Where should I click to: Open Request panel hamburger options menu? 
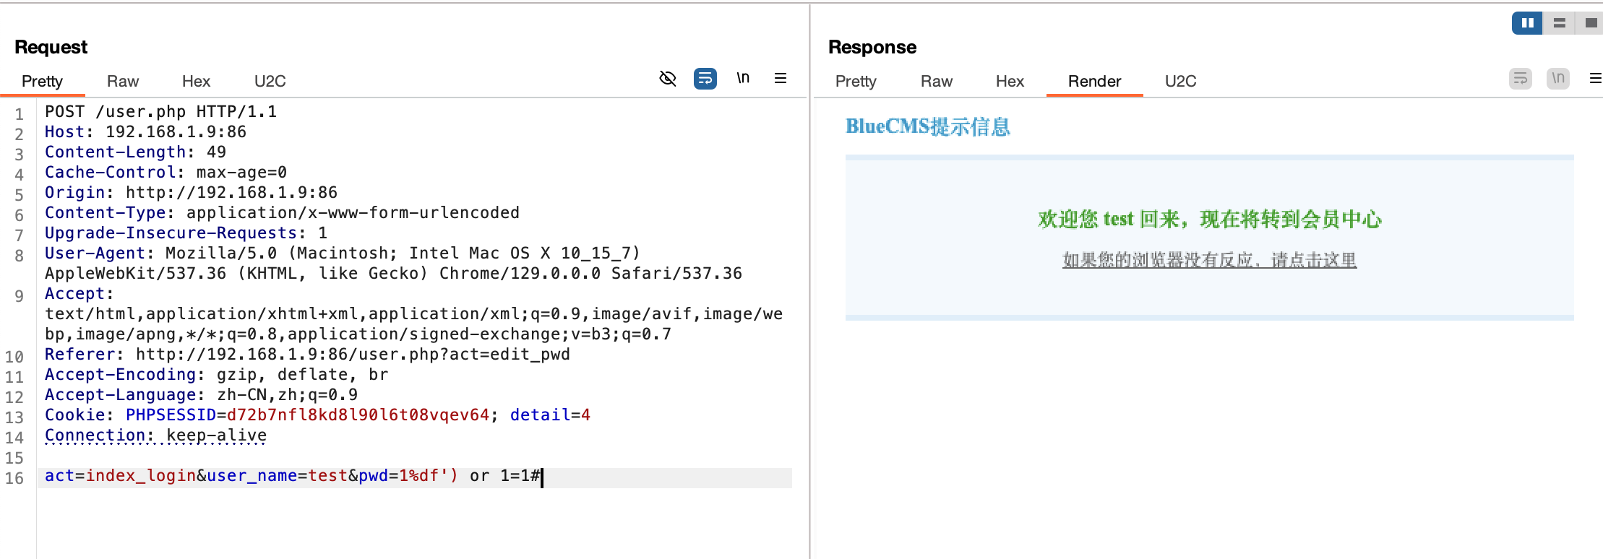pos(781,78)
